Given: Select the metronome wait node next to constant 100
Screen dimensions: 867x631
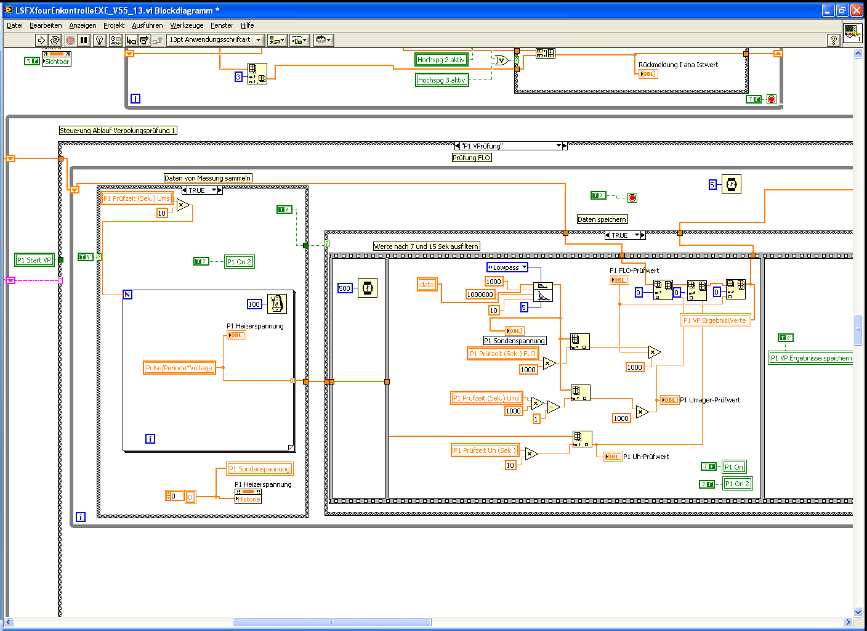Looking at the screenshot, I should click(277, 303).
